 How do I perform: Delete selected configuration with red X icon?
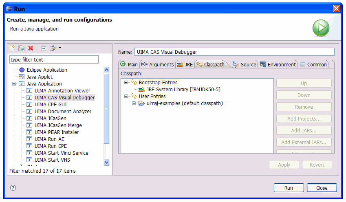[x=31, y=48]
